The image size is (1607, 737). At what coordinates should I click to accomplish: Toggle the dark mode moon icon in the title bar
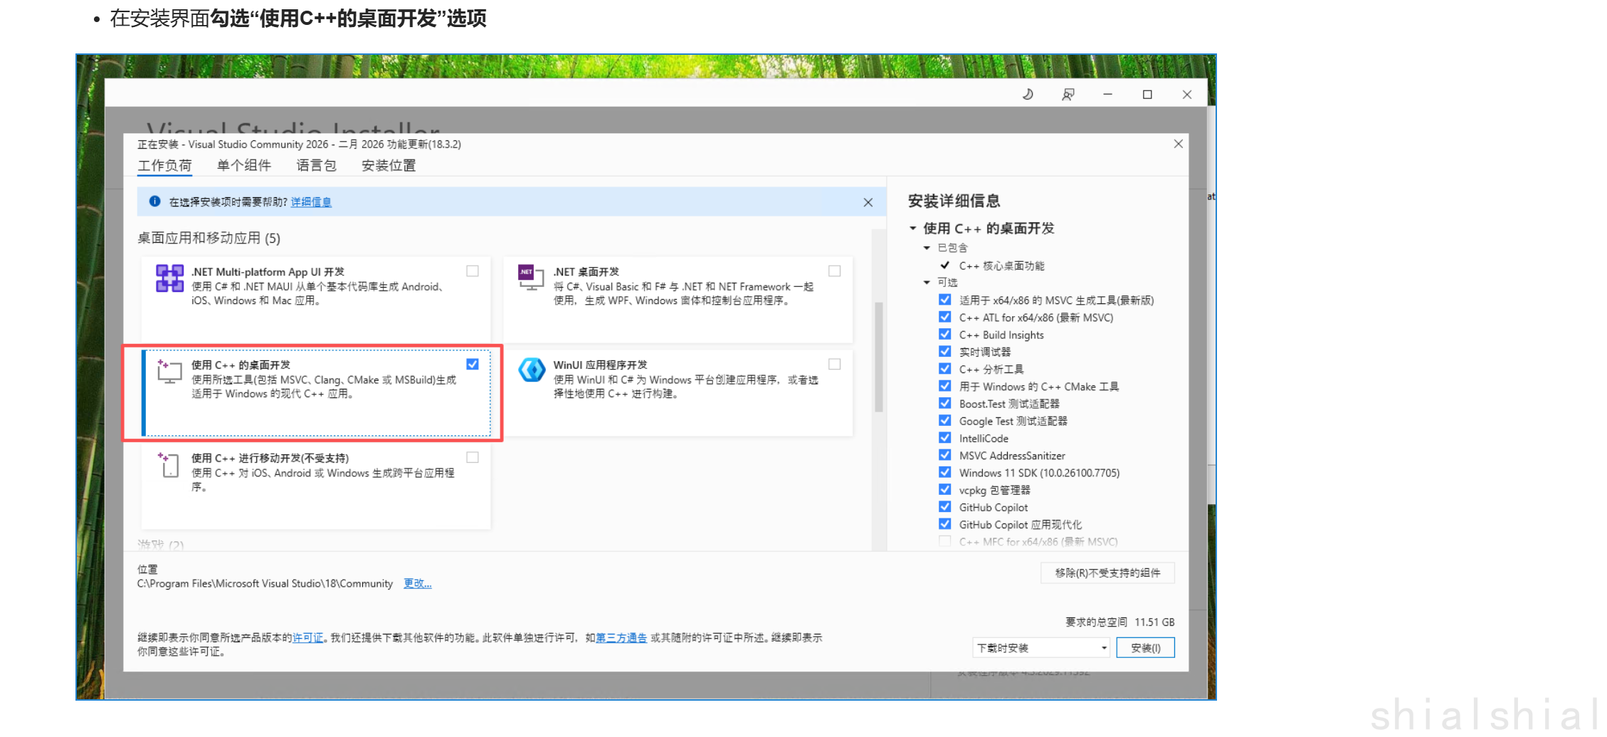click(1028, 94)
